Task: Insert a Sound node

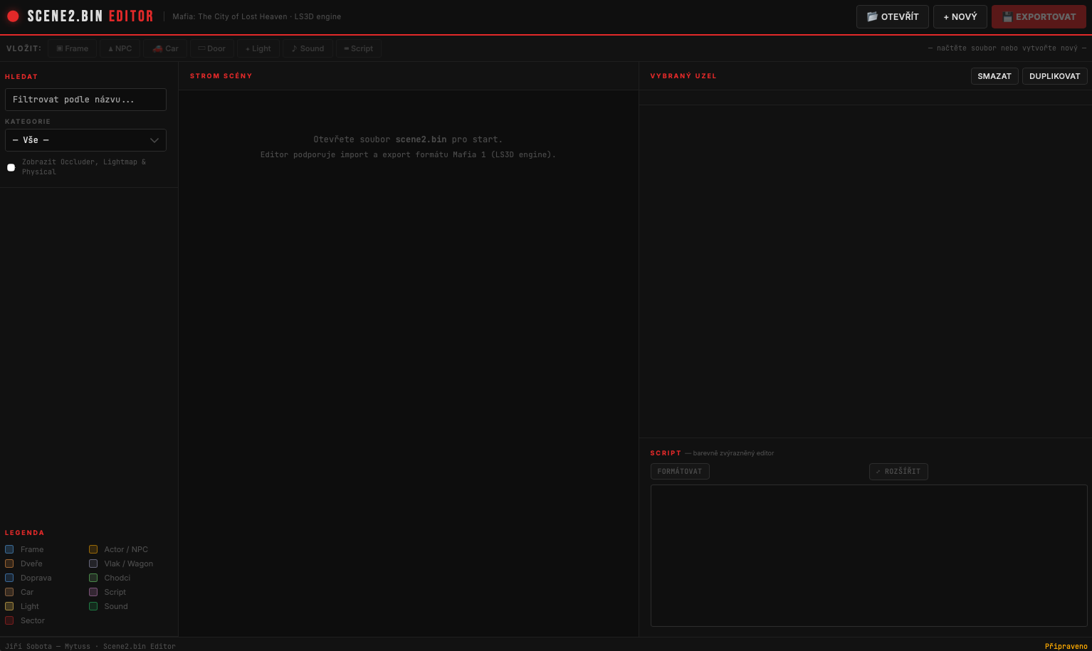Action: [308, 48]
